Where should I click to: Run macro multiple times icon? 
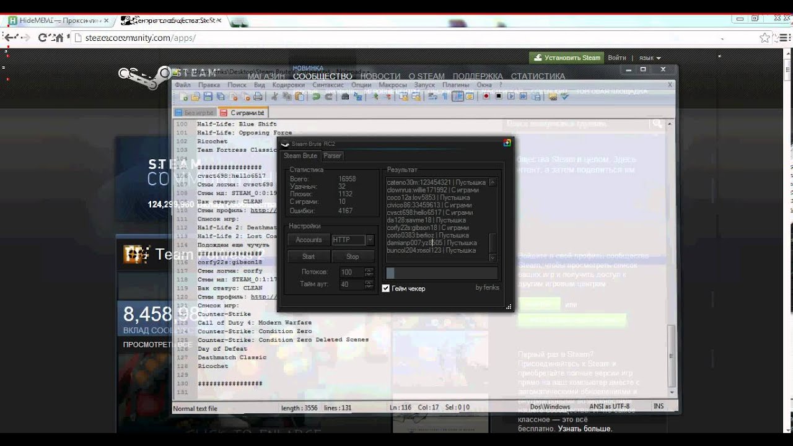[x=524, y=96]
